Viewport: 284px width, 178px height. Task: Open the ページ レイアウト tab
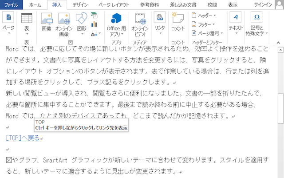pos(114,5)
